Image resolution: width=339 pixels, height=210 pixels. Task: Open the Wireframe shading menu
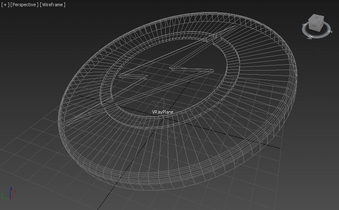tap(53, 5)
